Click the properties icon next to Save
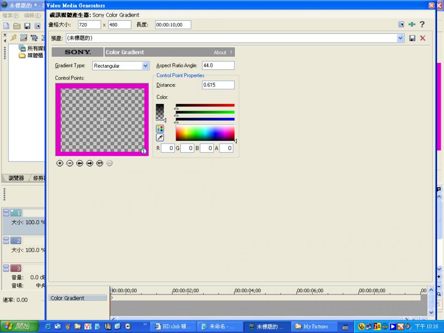444x333 pixels. click(x=37, y=26)
